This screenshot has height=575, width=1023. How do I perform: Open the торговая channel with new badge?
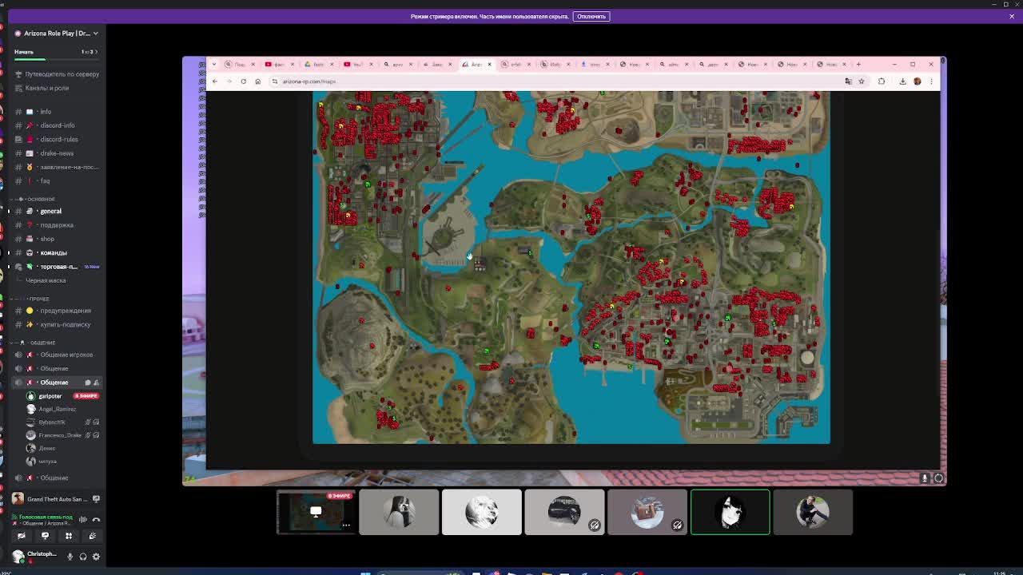(x=56, y=267)
